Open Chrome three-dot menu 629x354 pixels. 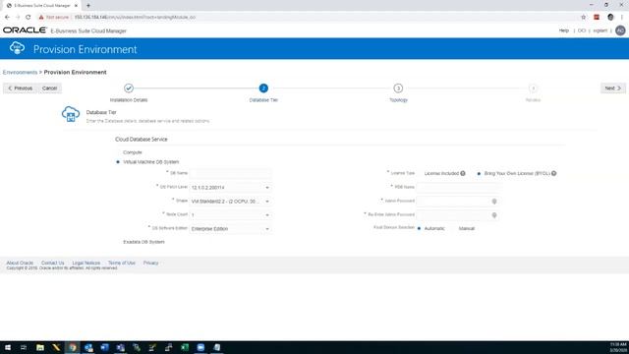pyautogui.click(x=622, y=18)
